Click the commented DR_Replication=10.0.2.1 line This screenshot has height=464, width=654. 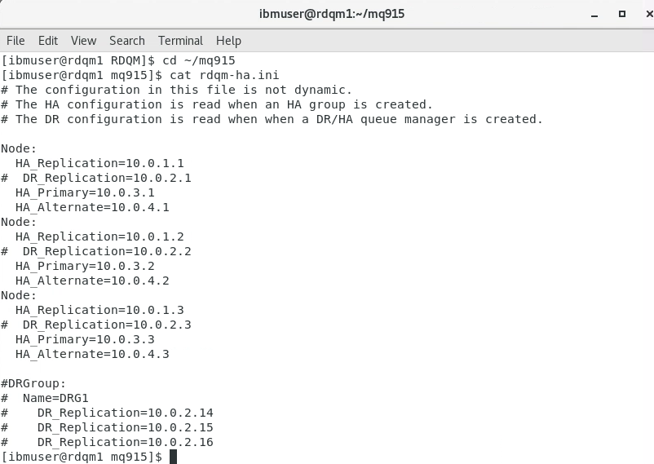point(96,178)
